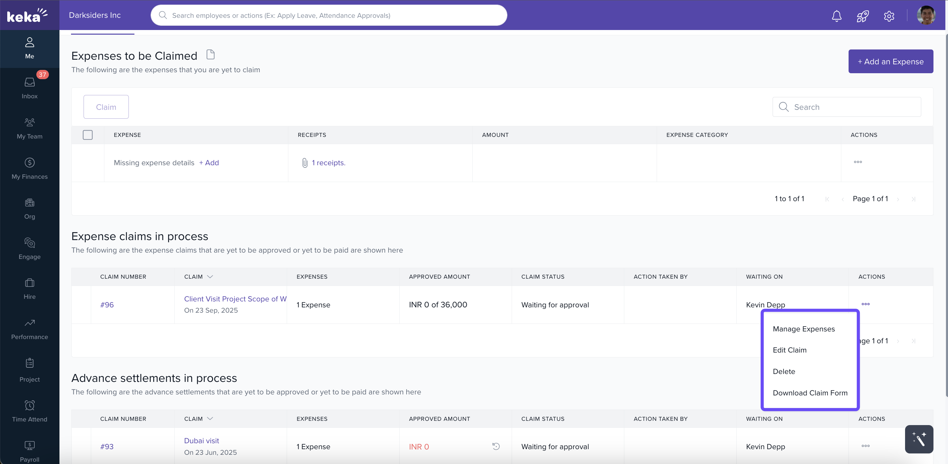Open the user profile avatar
This screenshot has height=464, width=948.
coord(926,15)
